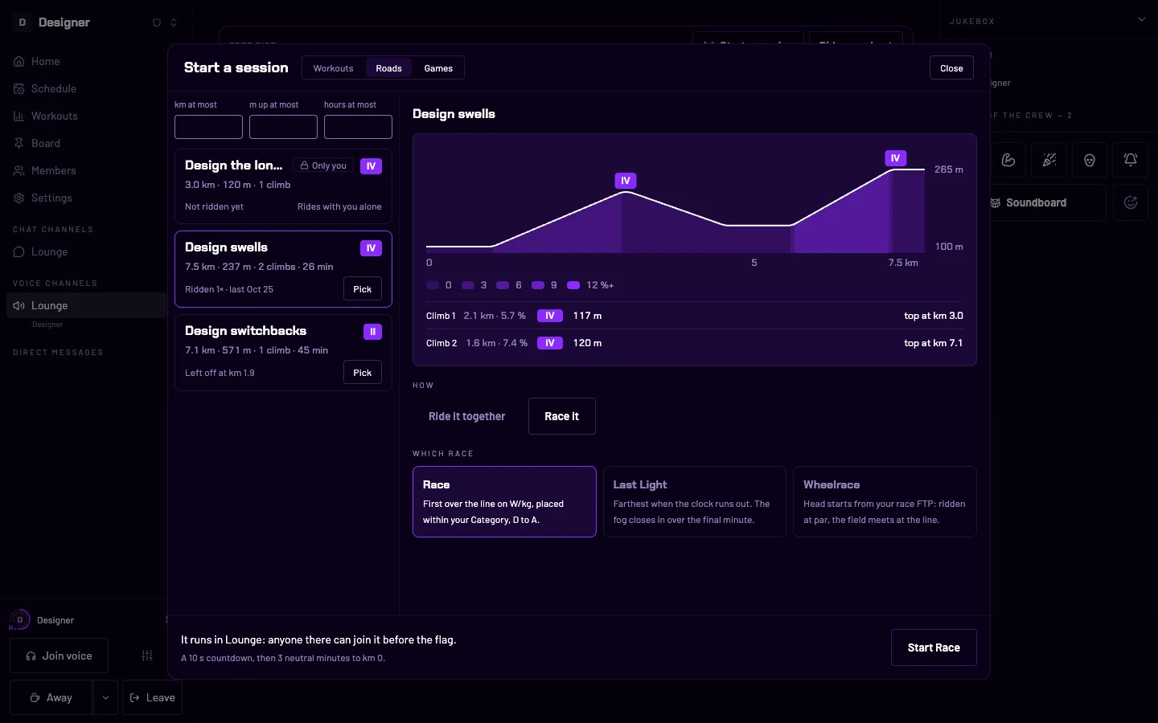Open the Away status options dropdown
The image size is (1158, 723).
(x=105, y=697)
